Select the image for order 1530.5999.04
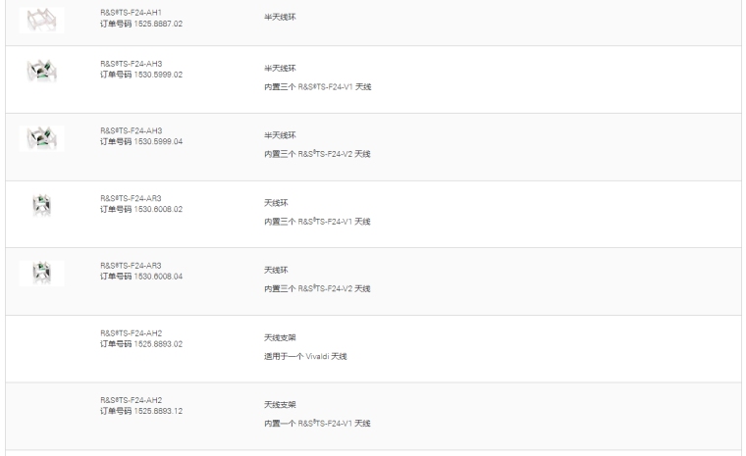Image resolution: width=746 pixels, height=456 pixels. click(x=41, y=138)
